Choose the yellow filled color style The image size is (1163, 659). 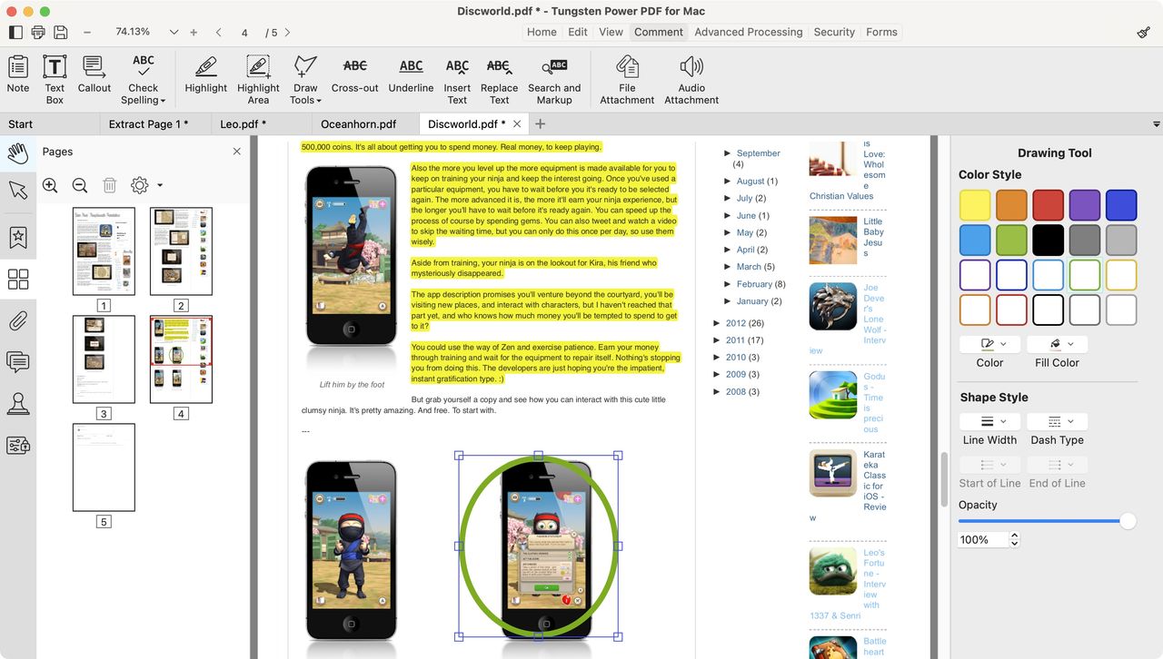pyautogui.click(x=975, y=204)
